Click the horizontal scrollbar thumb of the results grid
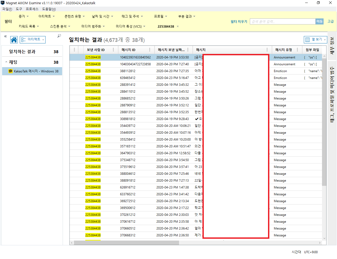 [126, 243]
